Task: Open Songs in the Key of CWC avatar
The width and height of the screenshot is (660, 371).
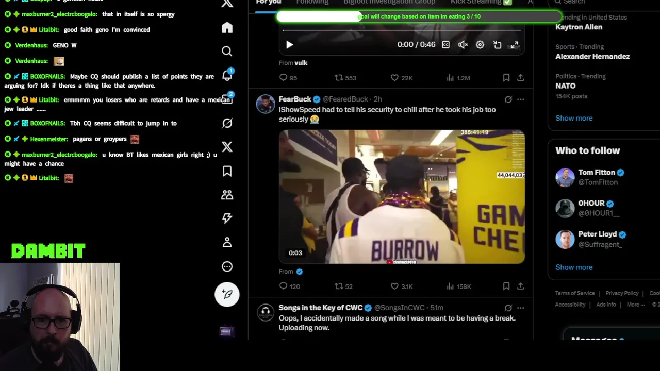Action: (266, 312)
